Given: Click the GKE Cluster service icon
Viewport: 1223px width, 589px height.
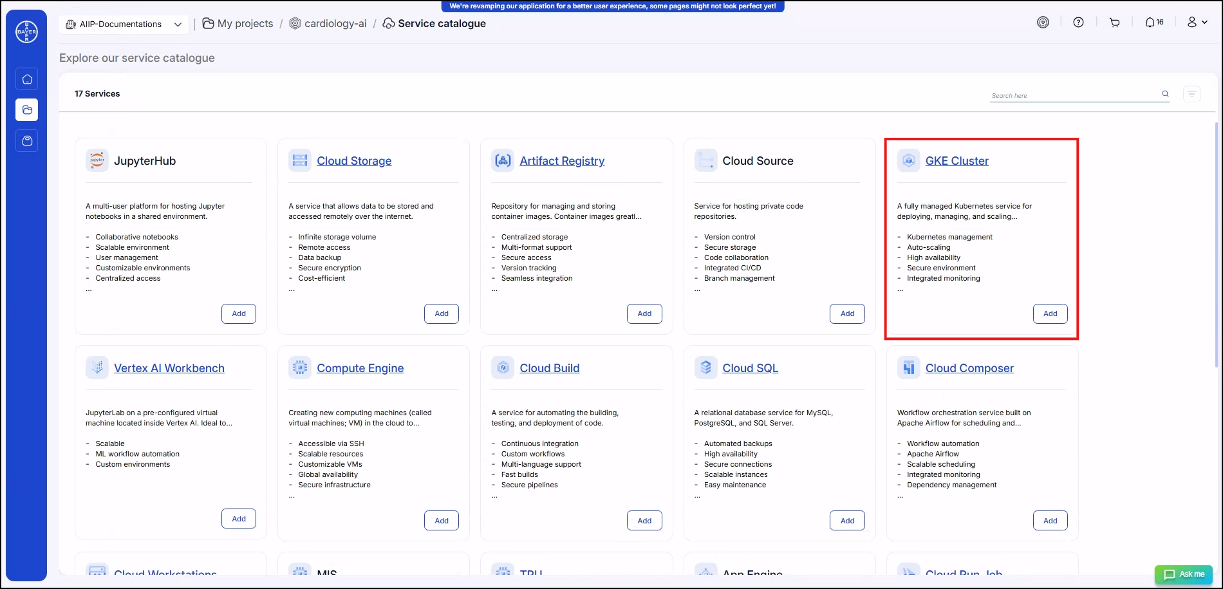Looking at the screenshot, I should [x=908, y=160].
